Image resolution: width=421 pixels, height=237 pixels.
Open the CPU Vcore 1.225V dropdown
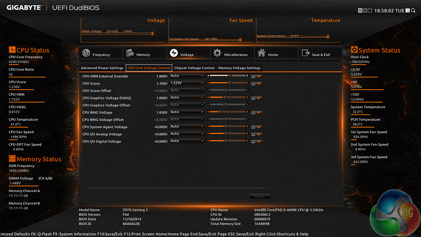(x=187, y=83)
